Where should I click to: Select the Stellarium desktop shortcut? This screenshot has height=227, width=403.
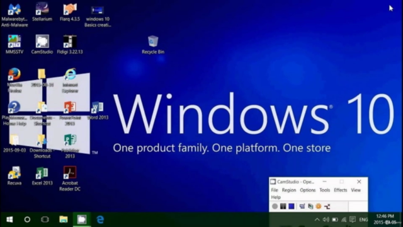click(42, 12)
